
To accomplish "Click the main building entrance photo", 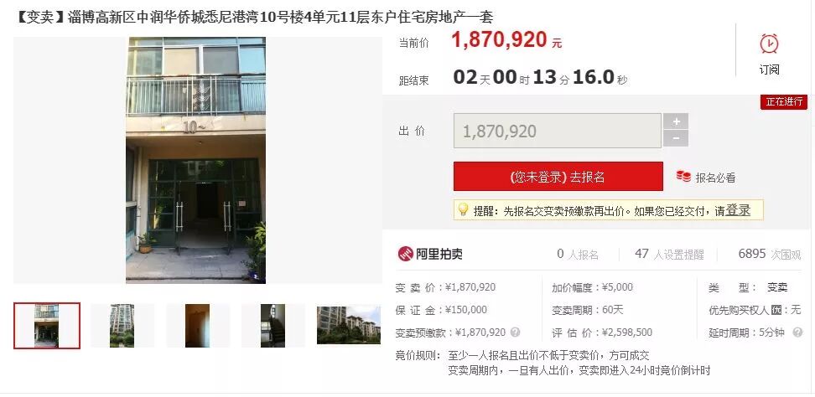I will coord(196,160).
